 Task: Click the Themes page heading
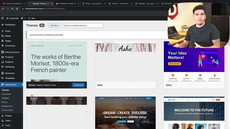click(32, 25)
